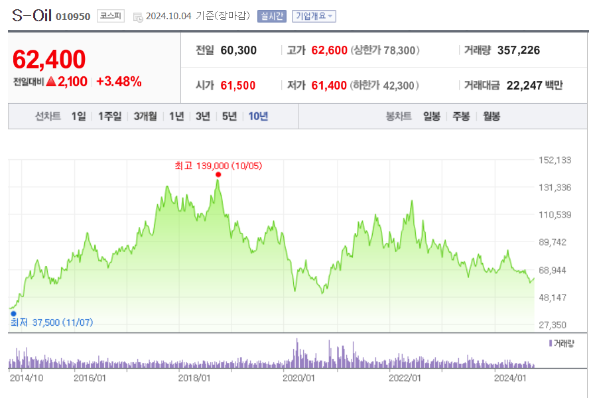
Task: Click the 68,944 y-axis label
Action: click(552, 270)
